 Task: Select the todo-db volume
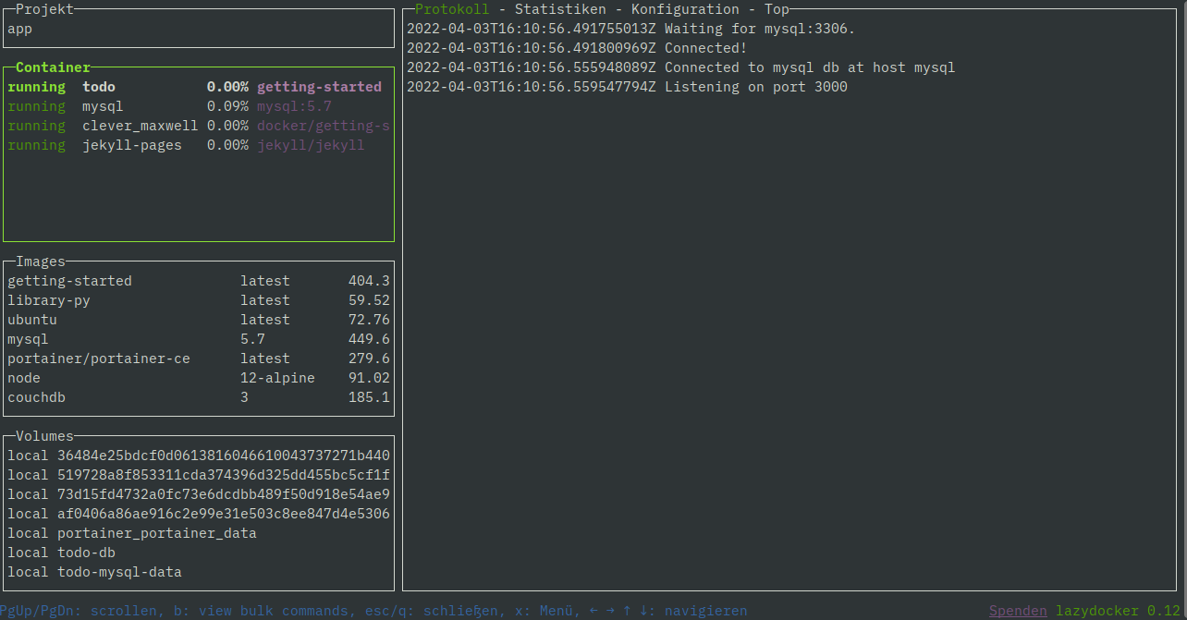(86, 552)
